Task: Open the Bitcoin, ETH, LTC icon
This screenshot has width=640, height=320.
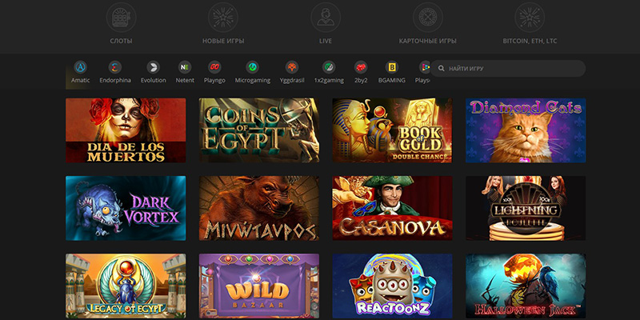Action: click(530, 17)
